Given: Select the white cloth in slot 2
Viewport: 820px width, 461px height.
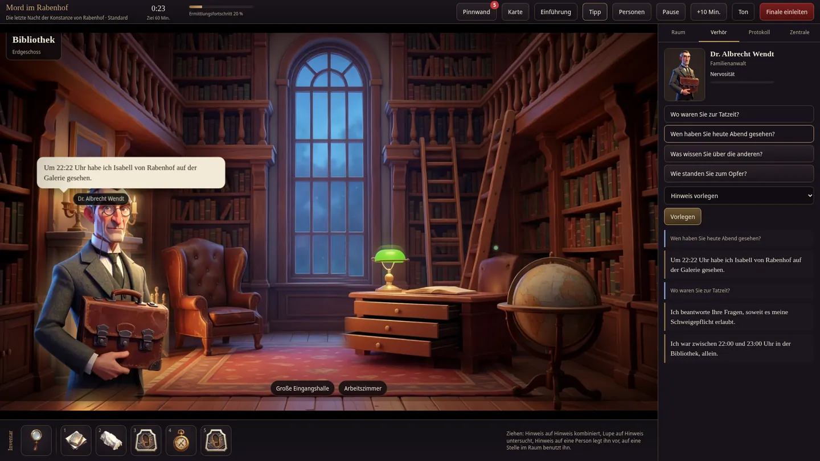Looking at the screenshot, I should (111, 440).
